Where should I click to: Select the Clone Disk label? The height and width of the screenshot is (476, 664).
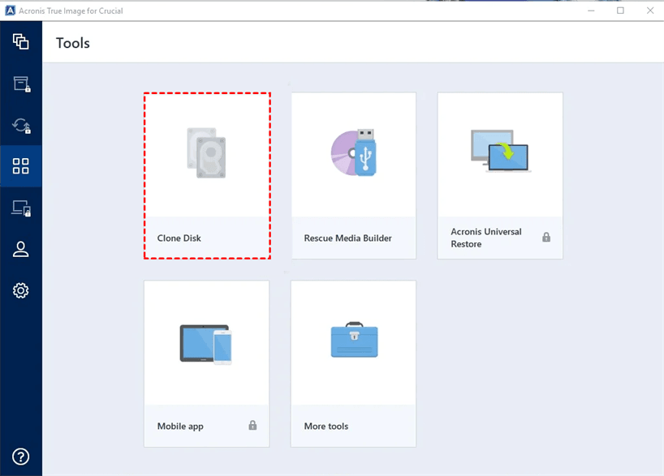(x=179, y=238)
